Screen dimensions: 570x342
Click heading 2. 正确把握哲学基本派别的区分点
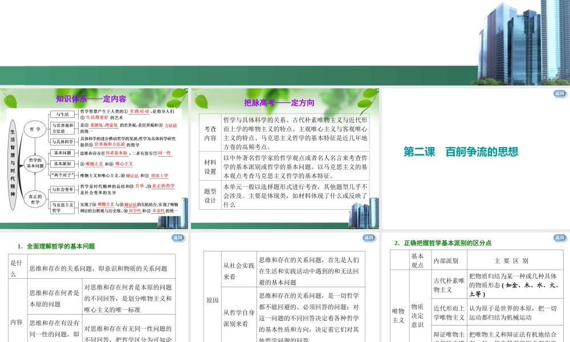443,243
